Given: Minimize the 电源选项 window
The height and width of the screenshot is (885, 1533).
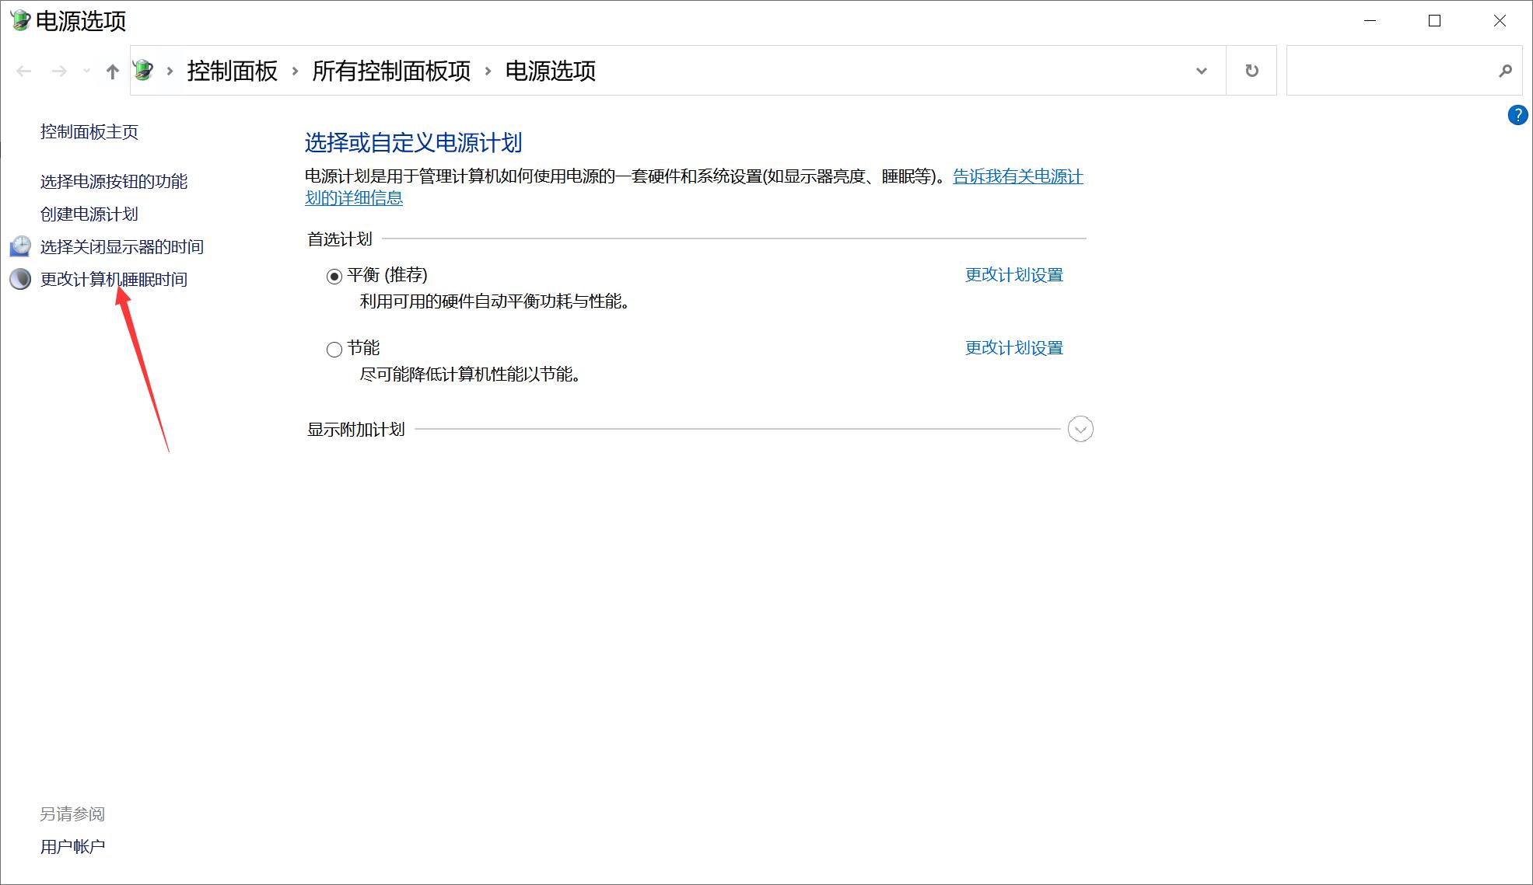Looking at the screenshot, I should pos(1370,21).
